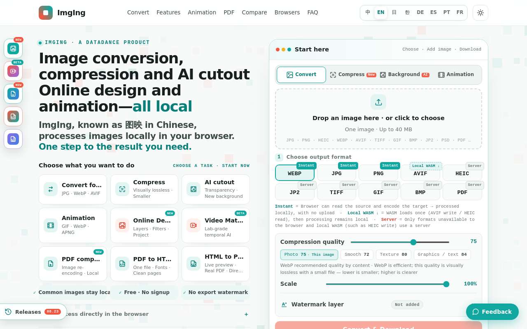Viewport: 527px width, 329px height.
Task: Jump to FAQ from the header
Action: (x=313, y=12)
